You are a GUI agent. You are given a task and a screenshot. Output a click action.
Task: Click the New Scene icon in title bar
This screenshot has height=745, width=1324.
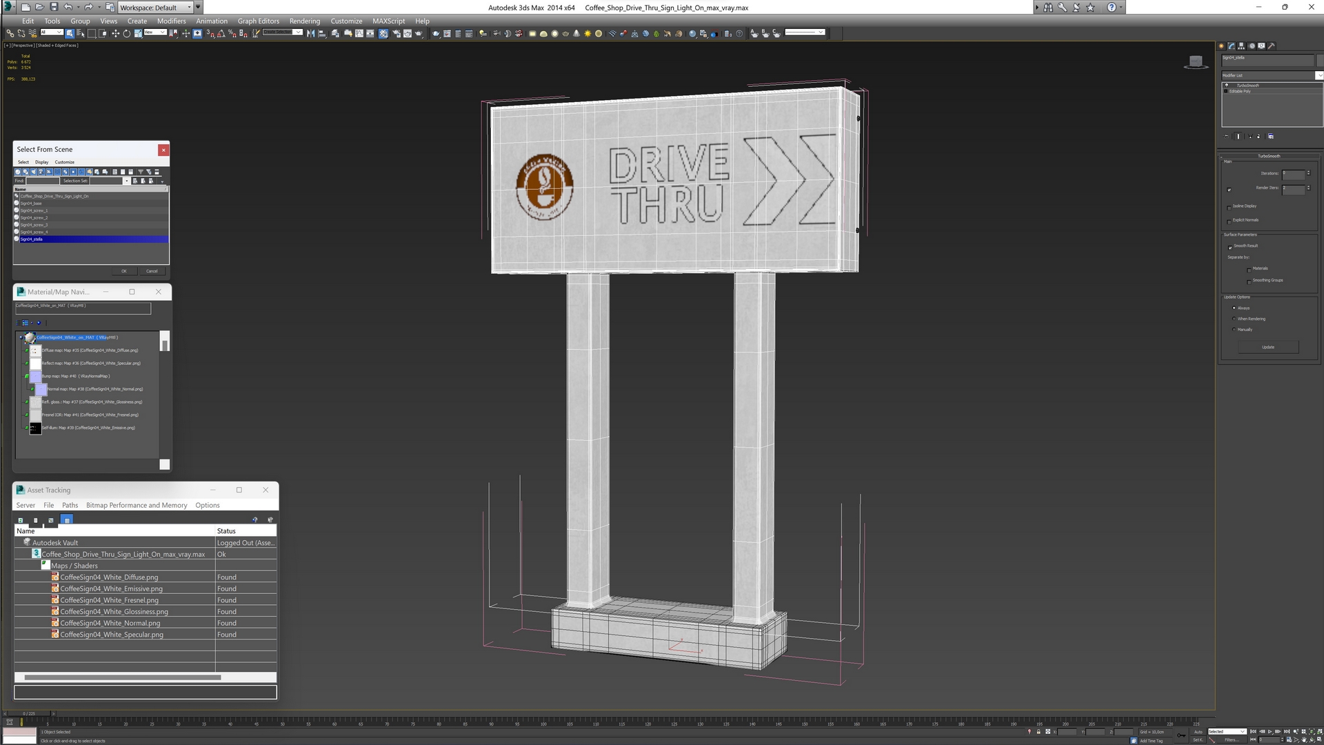[x=26, y=7]
